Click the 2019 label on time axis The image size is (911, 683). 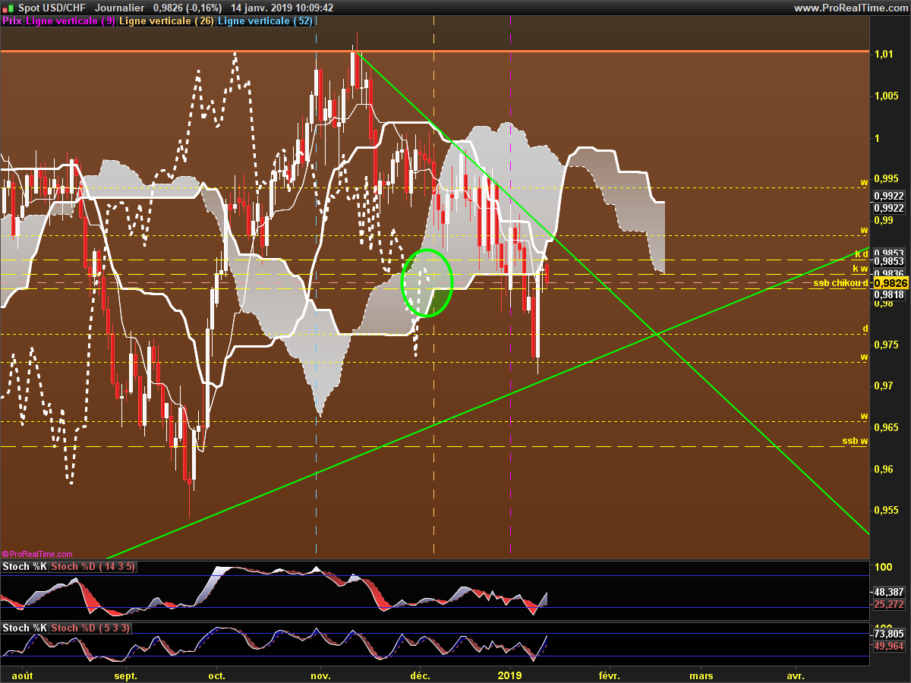click(x=510, y=675)
